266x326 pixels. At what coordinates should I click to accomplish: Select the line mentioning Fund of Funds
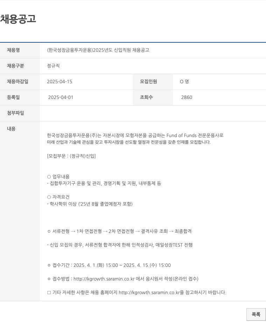coord(135,136)
